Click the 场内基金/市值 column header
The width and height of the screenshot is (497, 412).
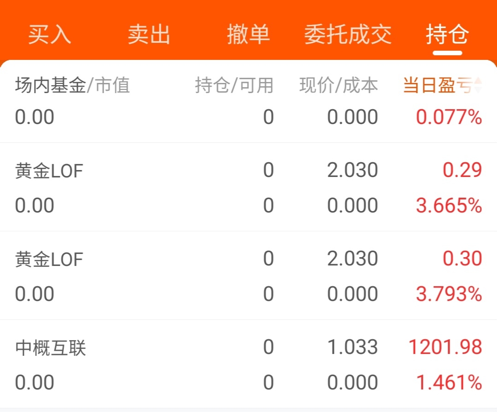[x=72, y=85]
